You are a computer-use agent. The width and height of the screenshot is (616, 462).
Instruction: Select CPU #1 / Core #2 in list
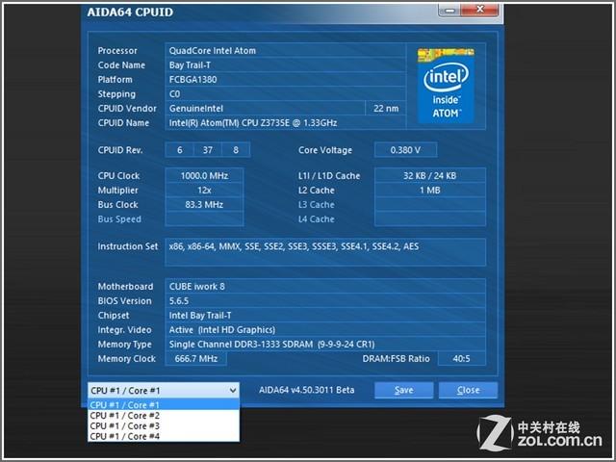click(x=164, y=416)
